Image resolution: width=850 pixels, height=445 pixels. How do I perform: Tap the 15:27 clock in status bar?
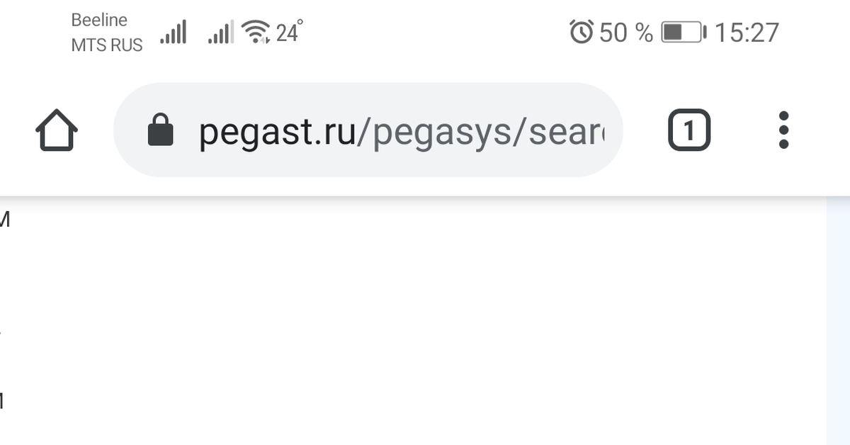coord(747,32)
